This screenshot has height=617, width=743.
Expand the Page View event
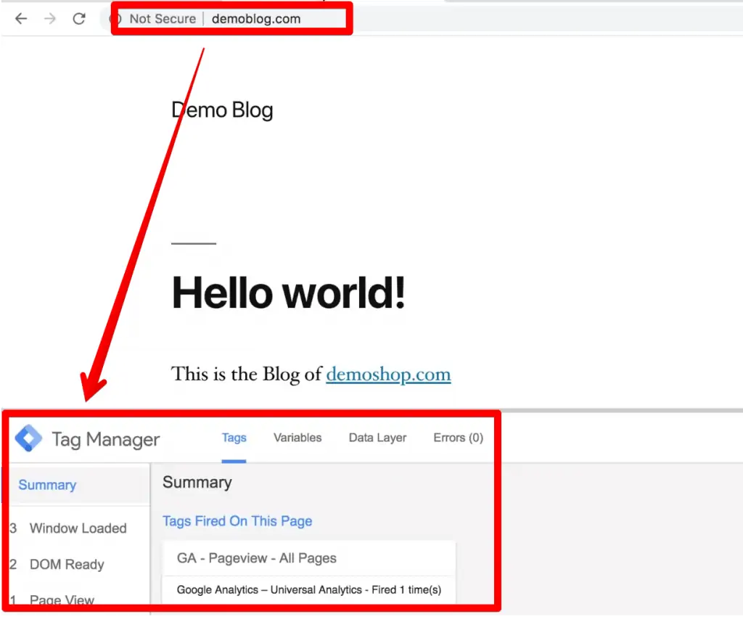[x=62, y=599]
